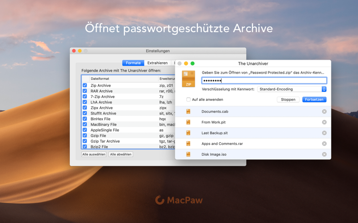Click into the archive password field
The height and width of the screenshot is (223, 358).
point(264,81)
